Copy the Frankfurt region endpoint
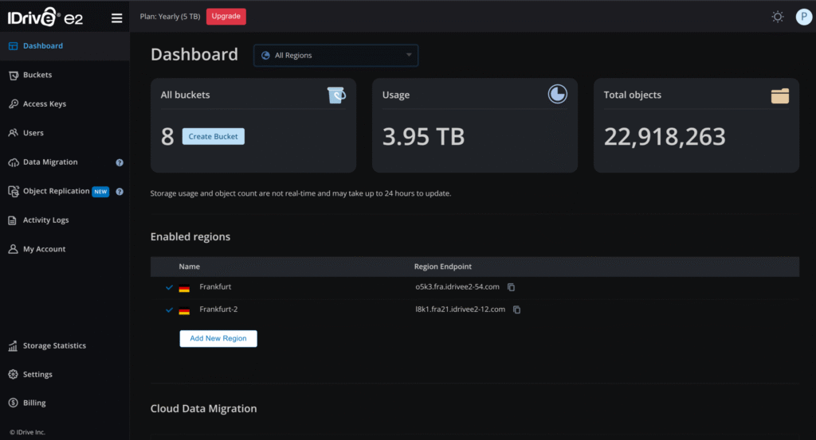816x440 pixels. coord(512,287)
